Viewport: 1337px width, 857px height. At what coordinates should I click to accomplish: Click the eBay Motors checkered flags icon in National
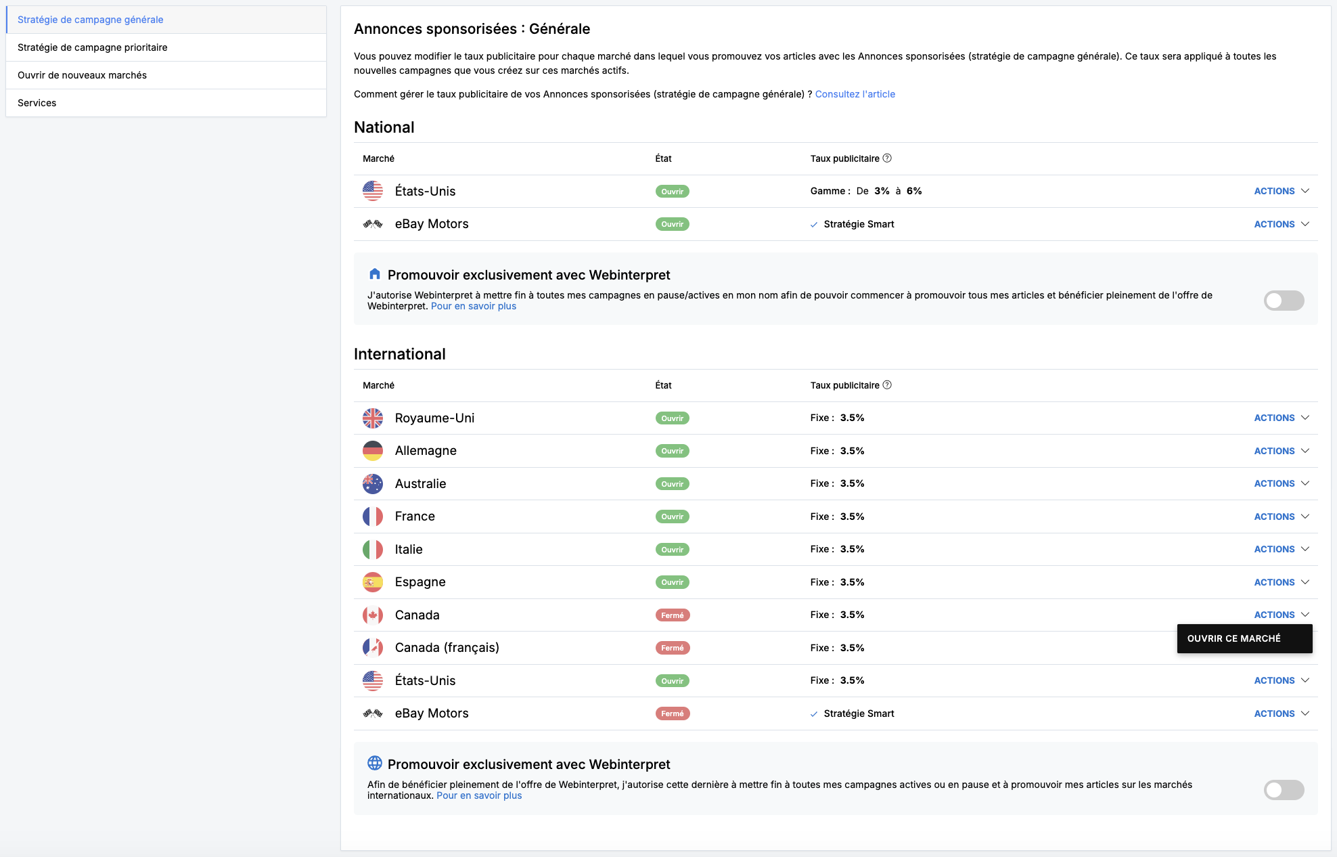coord(373,224)
